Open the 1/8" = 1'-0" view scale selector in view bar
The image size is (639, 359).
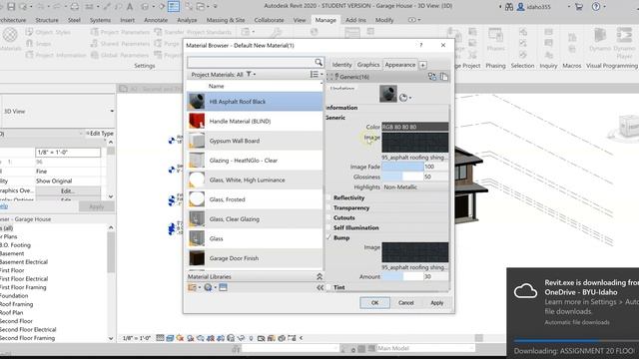(x=137, y=338)
